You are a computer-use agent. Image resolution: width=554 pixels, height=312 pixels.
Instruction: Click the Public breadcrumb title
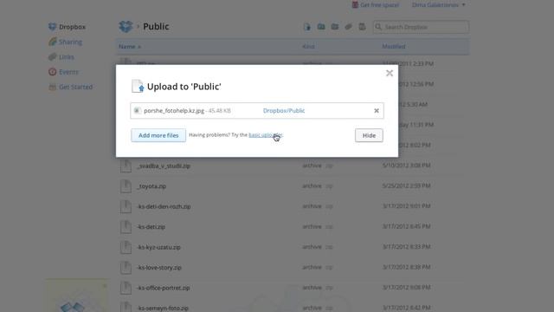(156, 27)
